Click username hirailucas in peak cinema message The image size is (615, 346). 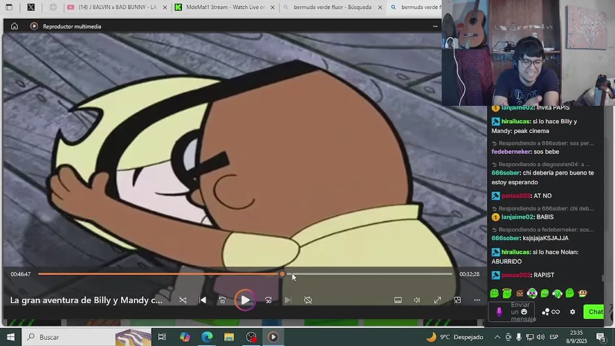click(516, 122)
